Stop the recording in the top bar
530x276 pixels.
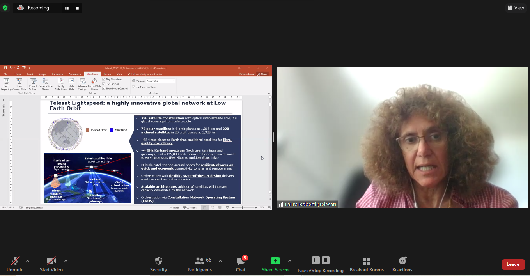(x=77, y=8)
